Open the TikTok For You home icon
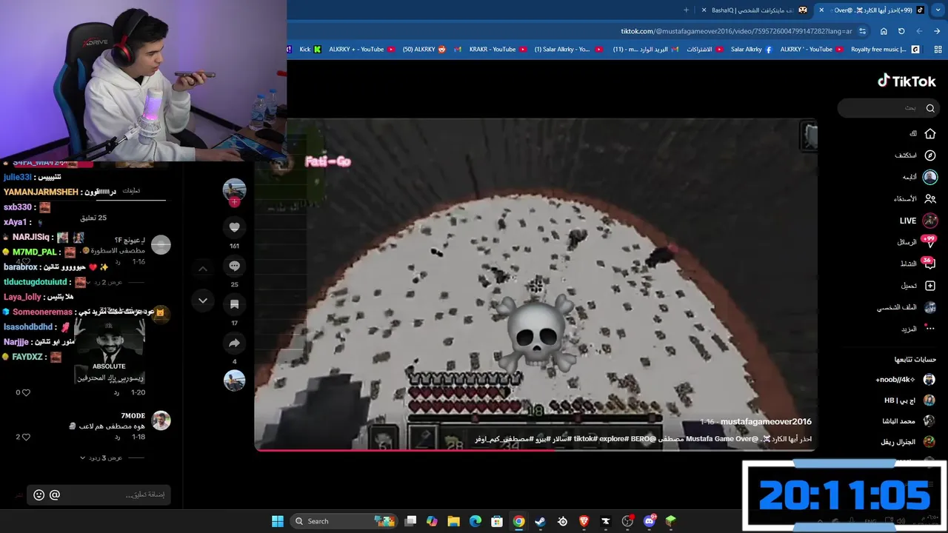 (930, 134)
